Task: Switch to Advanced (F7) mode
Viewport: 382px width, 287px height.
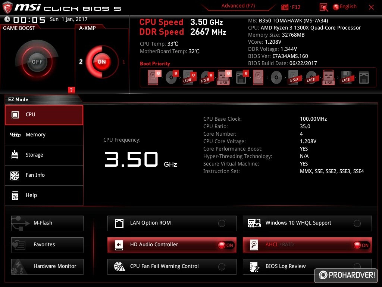Action: click(x=238, y=6)
